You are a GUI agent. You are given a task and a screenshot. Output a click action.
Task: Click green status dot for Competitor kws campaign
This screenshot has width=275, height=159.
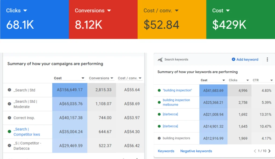tap(9, 132)
